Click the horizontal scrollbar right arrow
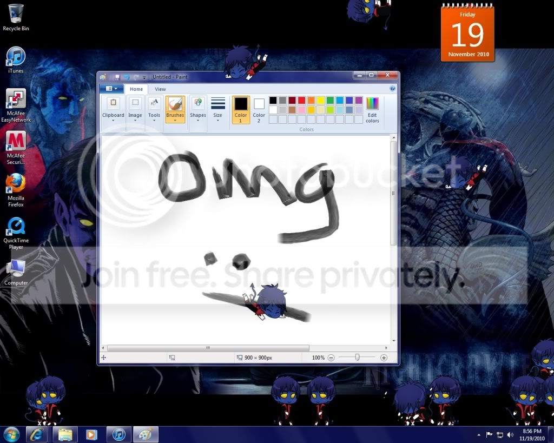The height and width of the screenshot is (443, 554). (386, 348)
